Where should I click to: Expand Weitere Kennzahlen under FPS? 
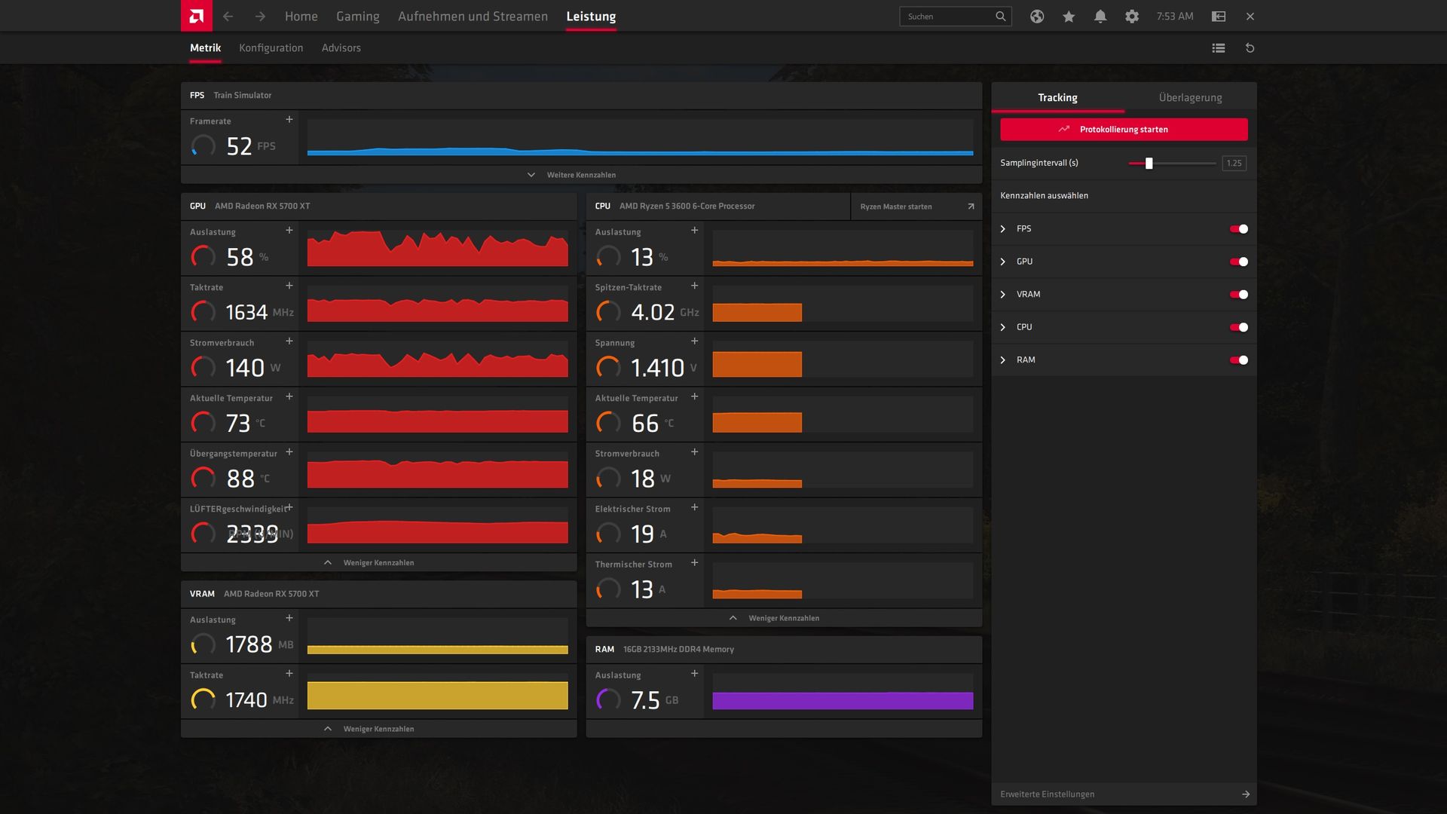click(x=573, y=175)
